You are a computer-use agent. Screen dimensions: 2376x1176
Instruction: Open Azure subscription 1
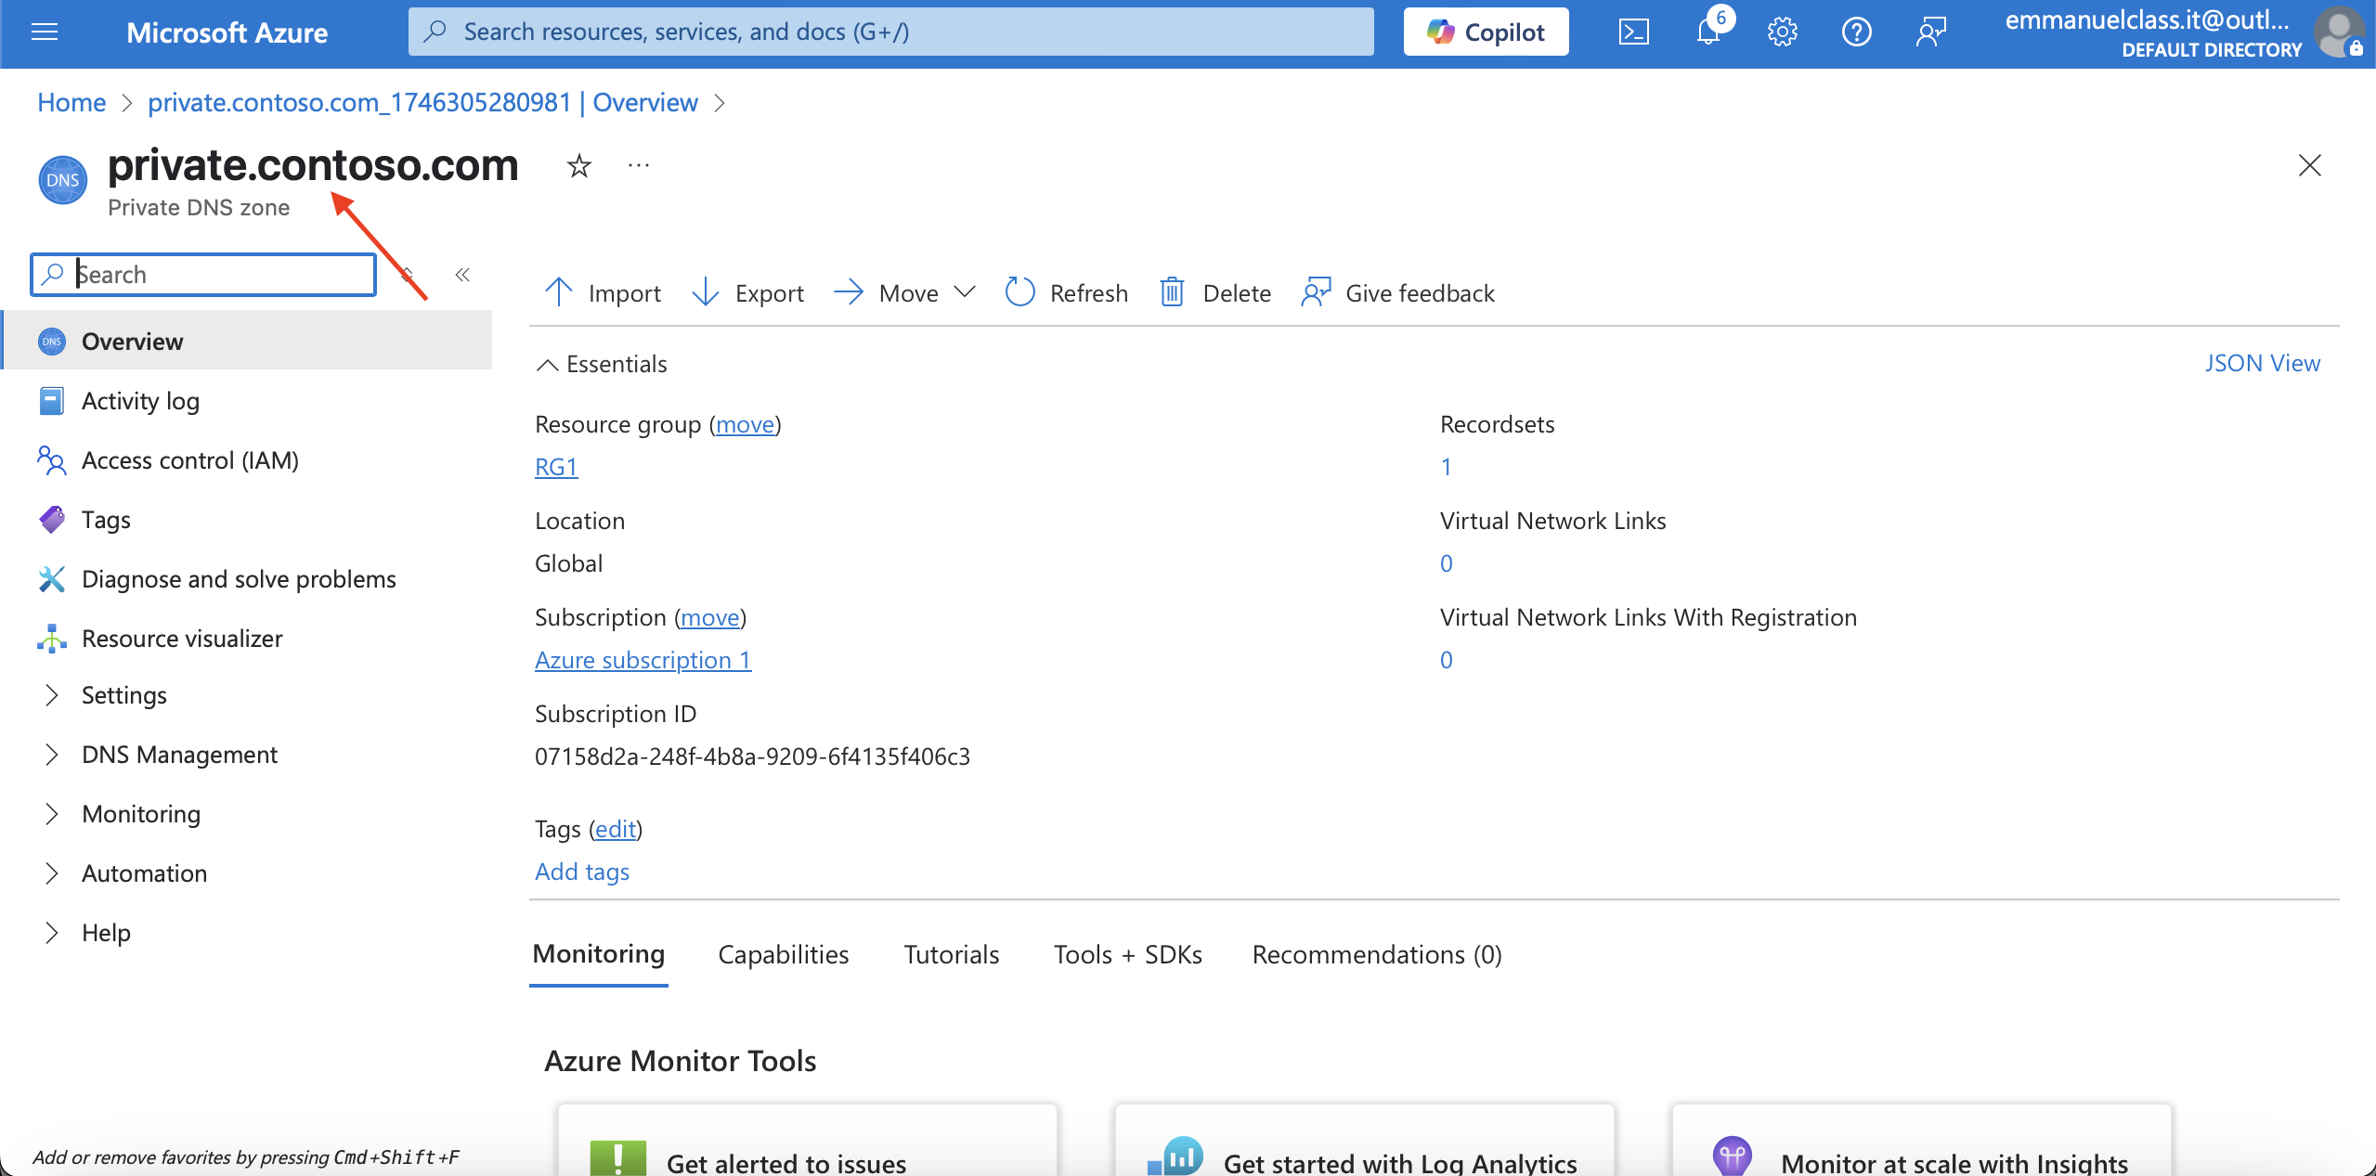coord(643,660)
